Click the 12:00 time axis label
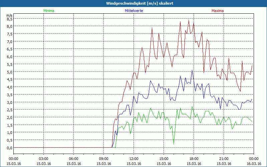 tap(134, 159)
